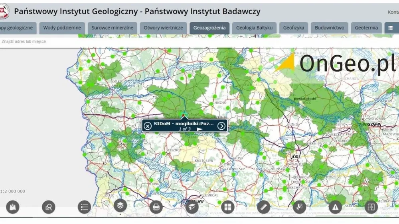The image size is (399, 224).
Task: Open the add map data tool
Action: click(12, 207)
